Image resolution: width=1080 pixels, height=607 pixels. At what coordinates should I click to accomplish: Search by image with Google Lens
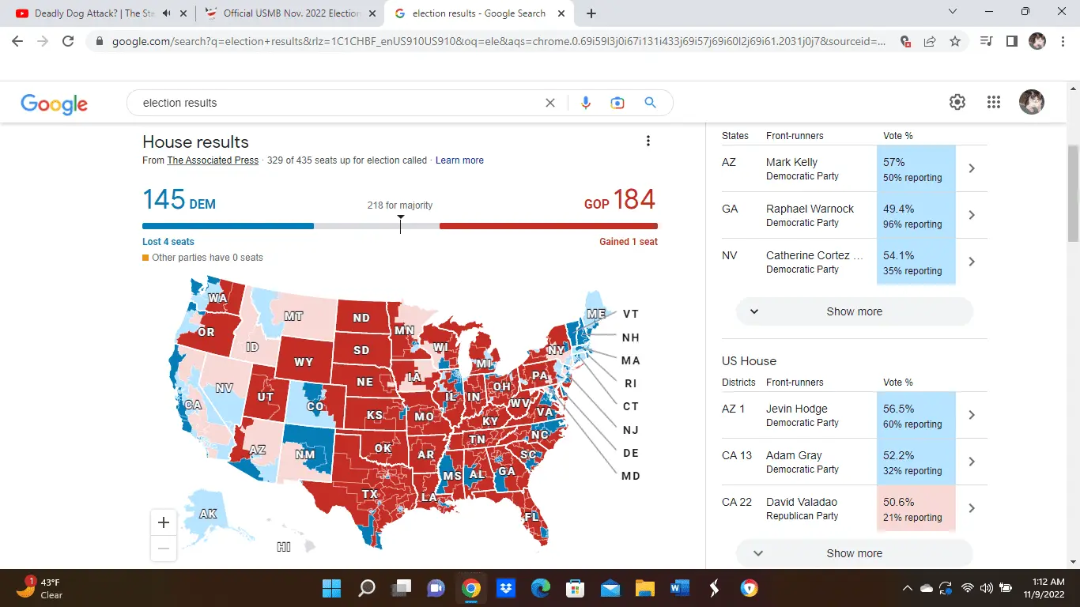pyautogui.click(x=617, y=103)
